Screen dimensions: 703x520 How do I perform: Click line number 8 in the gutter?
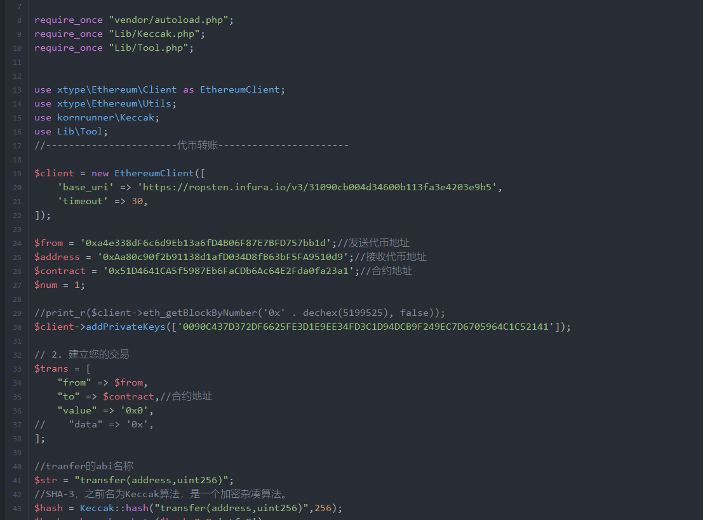click(19, 20)
